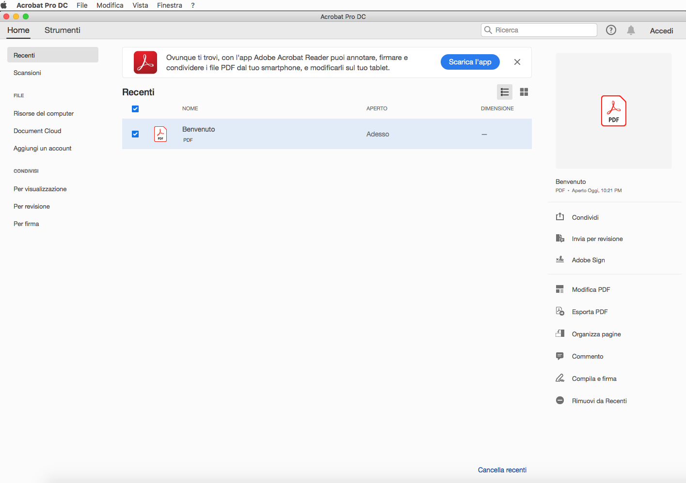Click the Condividi share icon
Viewport: 686px width, 483px height.
click(x=560, y=217)
